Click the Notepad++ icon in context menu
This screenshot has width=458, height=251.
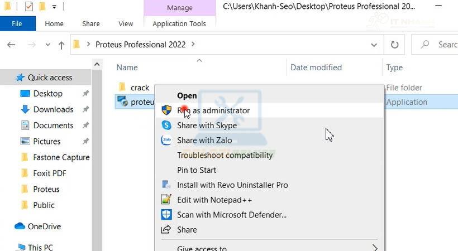click(166, 200)
